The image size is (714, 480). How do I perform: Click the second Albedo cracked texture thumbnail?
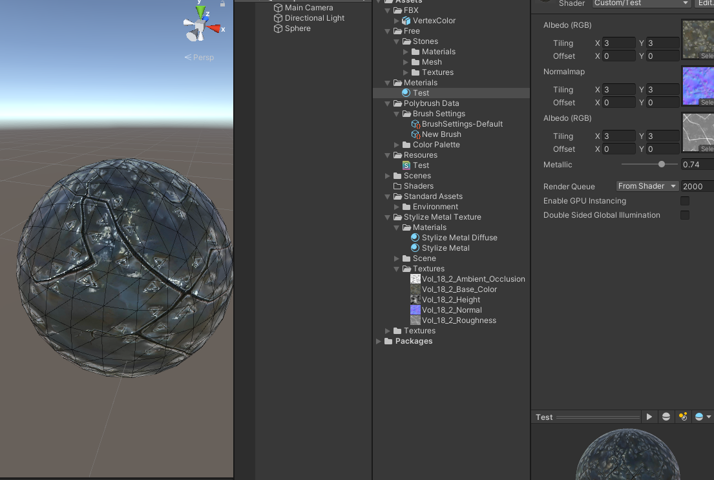pos(698,132)
